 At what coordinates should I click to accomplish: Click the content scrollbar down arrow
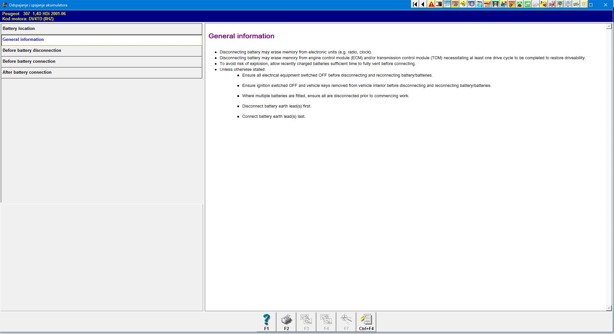(x=609, y=308)
